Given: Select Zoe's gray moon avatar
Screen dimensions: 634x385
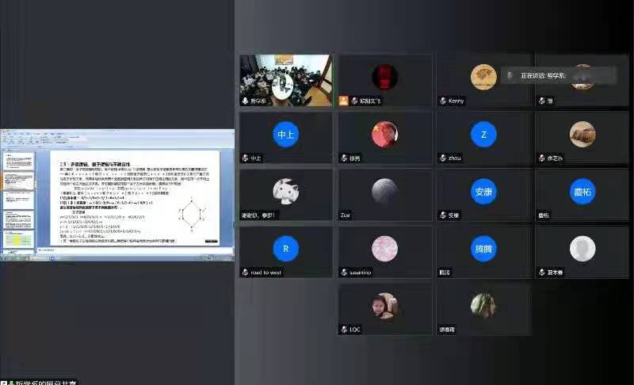Looking at the screenshot, I should tap(384, 190).
